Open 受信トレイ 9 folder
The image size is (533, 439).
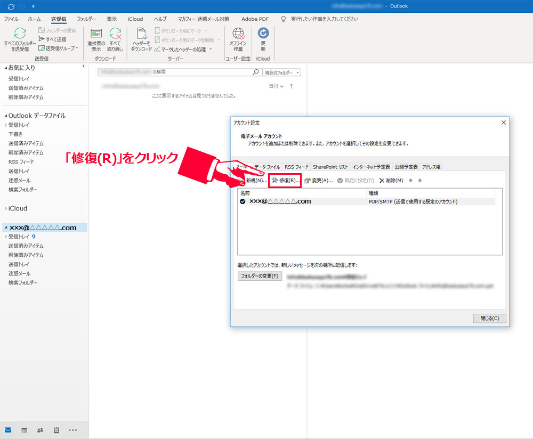click(x=22, y=237)
